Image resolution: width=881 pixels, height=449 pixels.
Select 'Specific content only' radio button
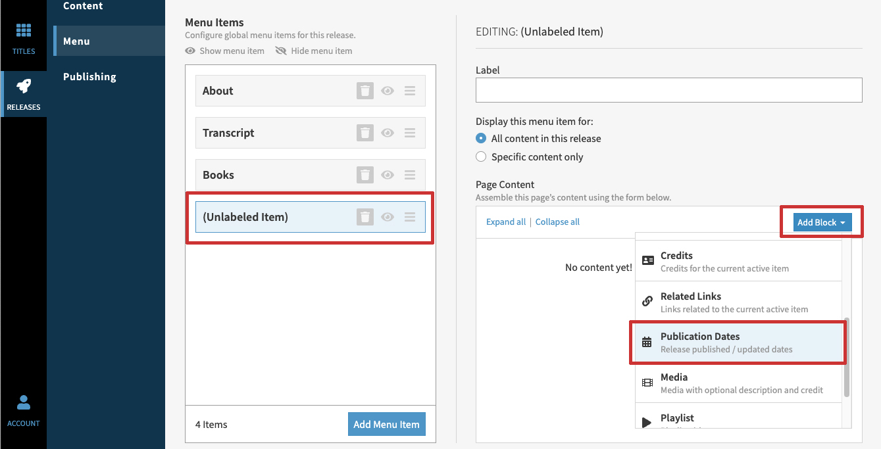(x=481, y=157)
